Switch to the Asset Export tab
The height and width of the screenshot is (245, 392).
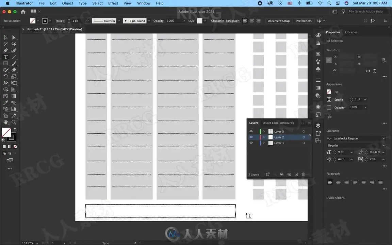click(x=270, y=123)
